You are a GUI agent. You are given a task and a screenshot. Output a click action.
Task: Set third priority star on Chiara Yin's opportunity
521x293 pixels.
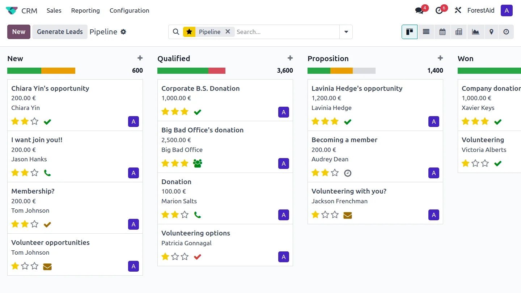[34, 121]
